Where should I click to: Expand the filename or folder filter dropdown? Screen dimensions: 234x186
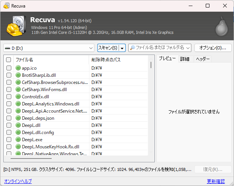click(188, 48)
